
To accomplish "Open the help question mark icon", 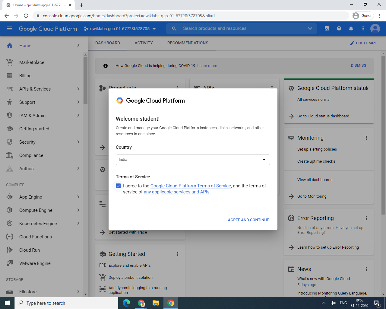I will [x=339, y=28].
